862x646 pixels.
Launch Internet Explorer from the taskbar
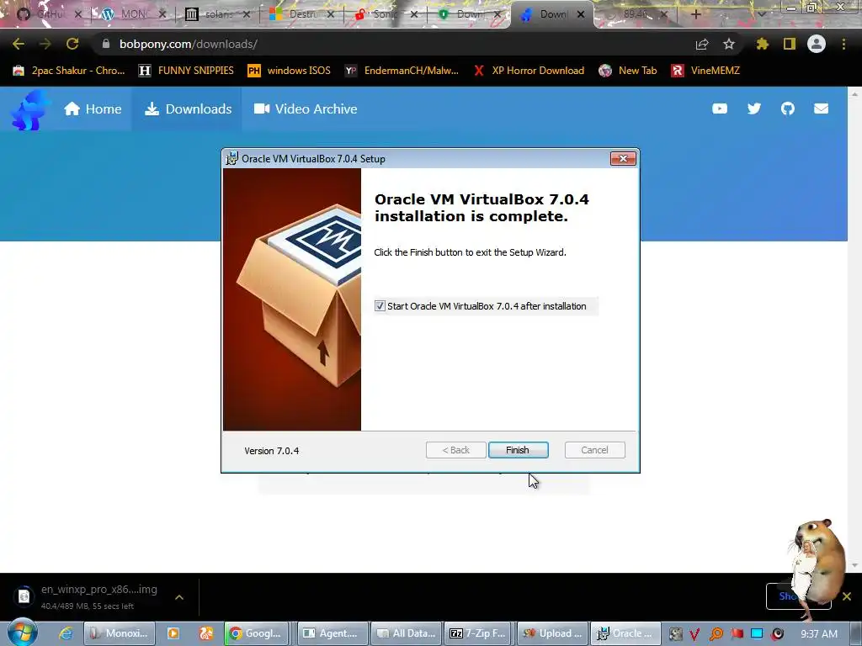point(66,633)
